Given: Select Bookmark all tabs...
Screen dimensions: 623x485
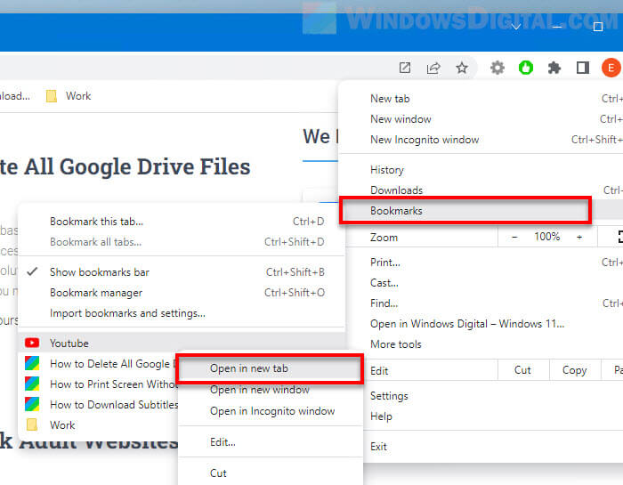Looking at the screenshot, I should (182, 242).
